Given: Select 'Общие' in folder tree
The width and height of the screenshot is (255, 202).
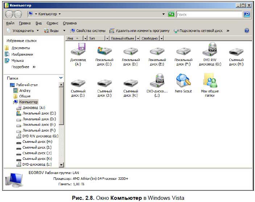Looking at the screenshot, I should click(25, 96).
